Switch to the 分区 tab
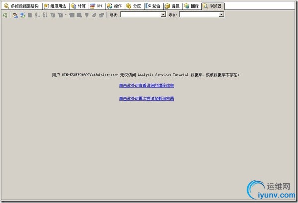This screenshot has height=203, width=298. point(134,6)
